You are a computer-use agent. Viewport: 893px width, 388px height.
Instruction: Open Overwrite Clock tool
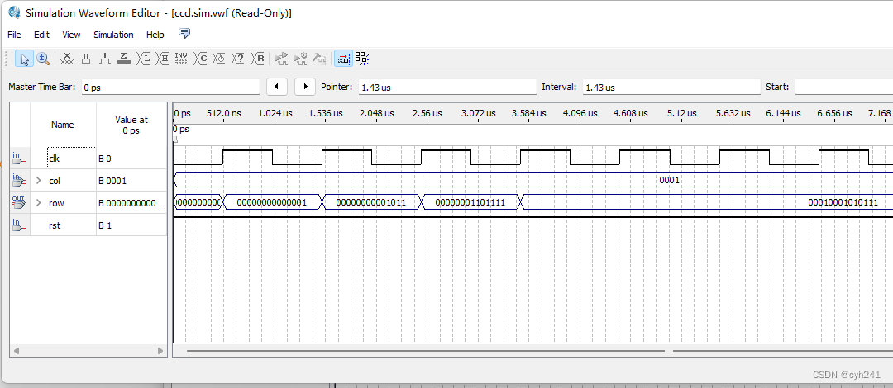[219, 59]
